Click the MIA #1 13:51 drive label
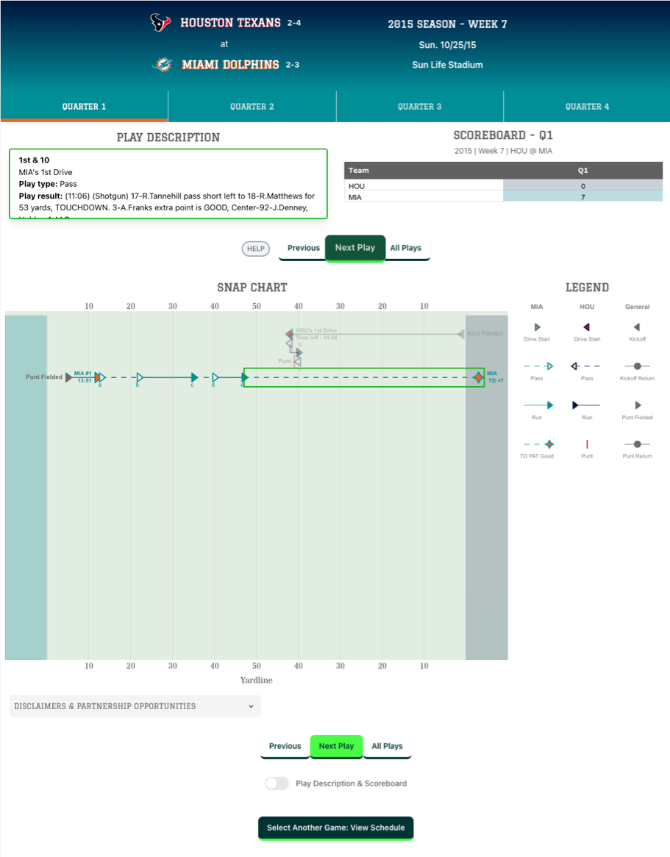Image resolution: width=670 pixels, height=857 pixels. tap(83, 377)
